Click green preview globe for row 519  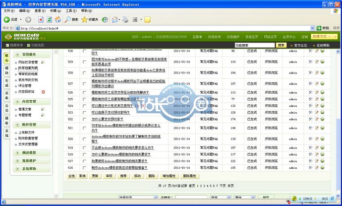click(322, 147)
